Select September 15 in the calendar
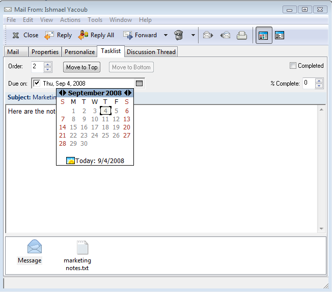 coord(73,127)
